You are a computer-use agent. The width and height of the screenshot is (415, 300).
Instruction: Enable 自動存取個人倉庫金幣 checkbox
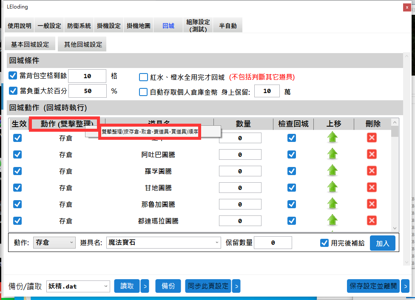click(x=143, y=92)
